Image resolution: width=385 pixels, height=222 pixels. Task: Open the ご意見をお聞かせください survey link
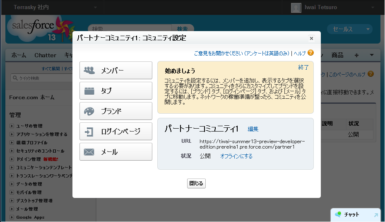click(x=242, y=54)
